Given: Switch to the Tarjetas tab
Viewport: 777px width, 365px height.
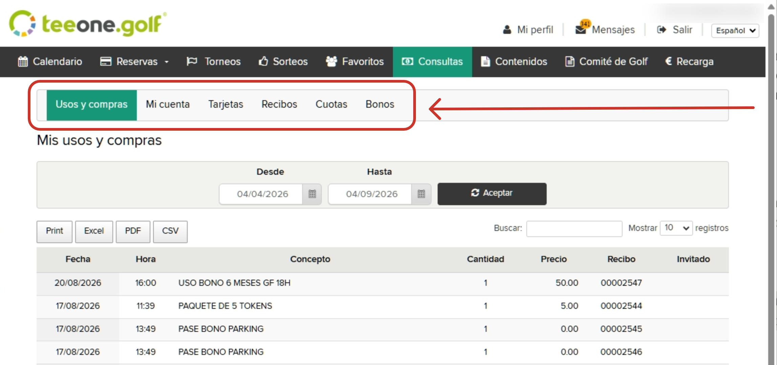Looking at the screenshot, I should pos(226,104).
